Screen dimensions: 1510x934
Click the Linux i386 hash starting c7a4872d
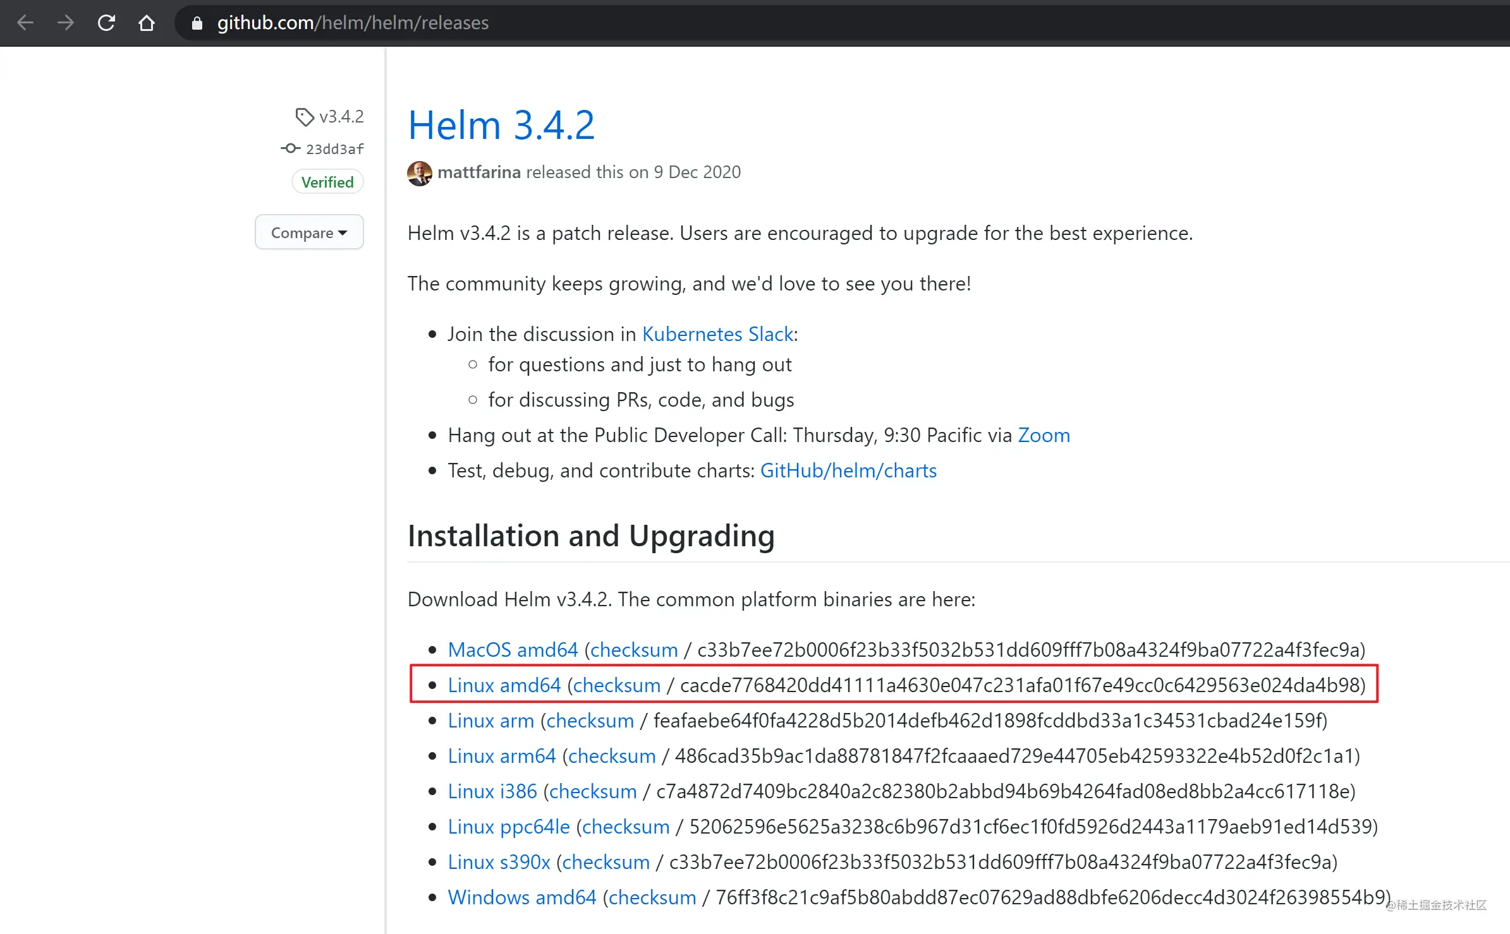(x=1003, y=791)
